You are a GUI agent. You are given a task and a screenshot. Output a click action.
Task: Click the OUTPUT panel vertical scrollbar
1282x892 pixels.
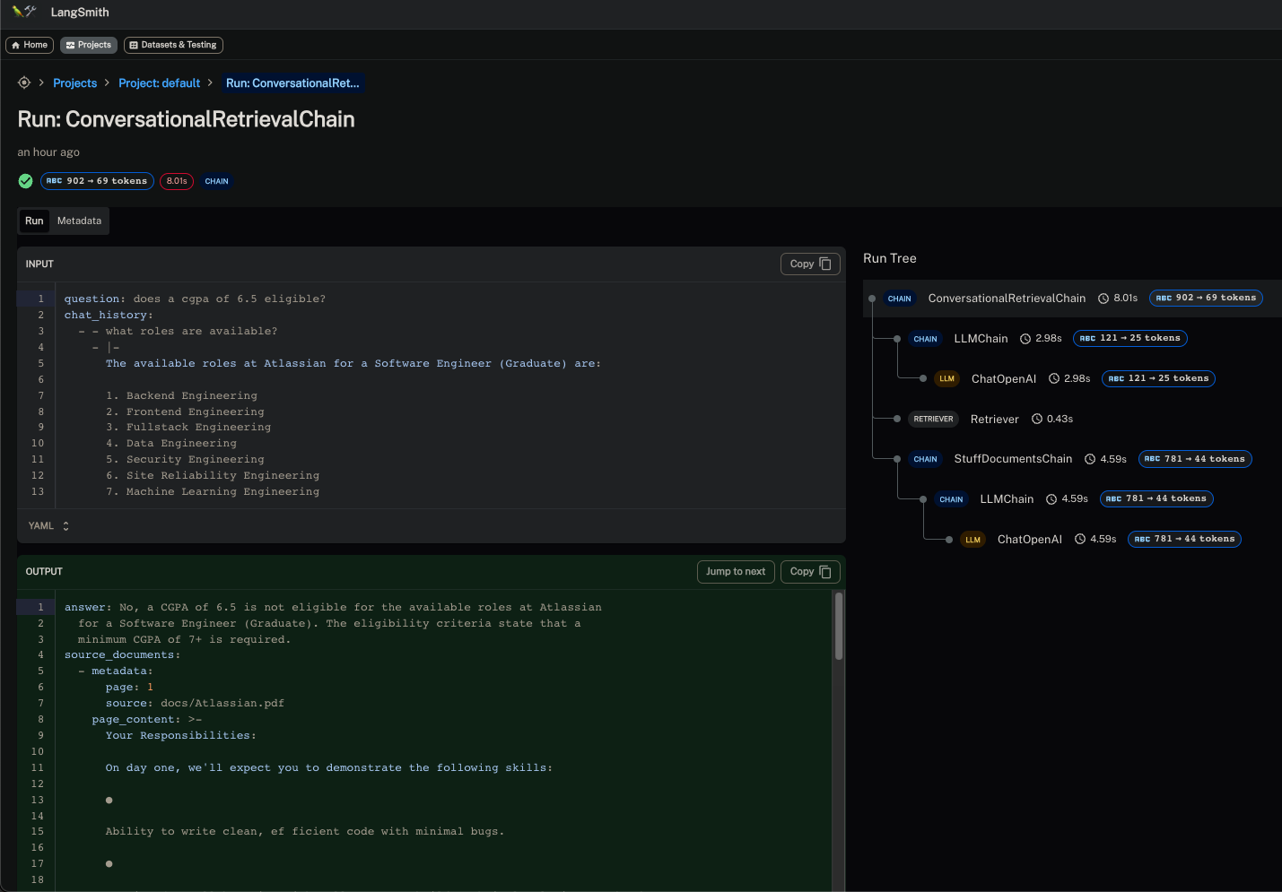coord(839,626)
